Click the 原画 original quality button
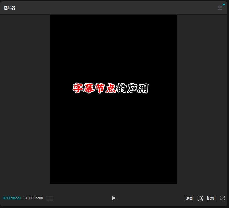This screenshot has width=229, height=208. (x=189, y=198)
